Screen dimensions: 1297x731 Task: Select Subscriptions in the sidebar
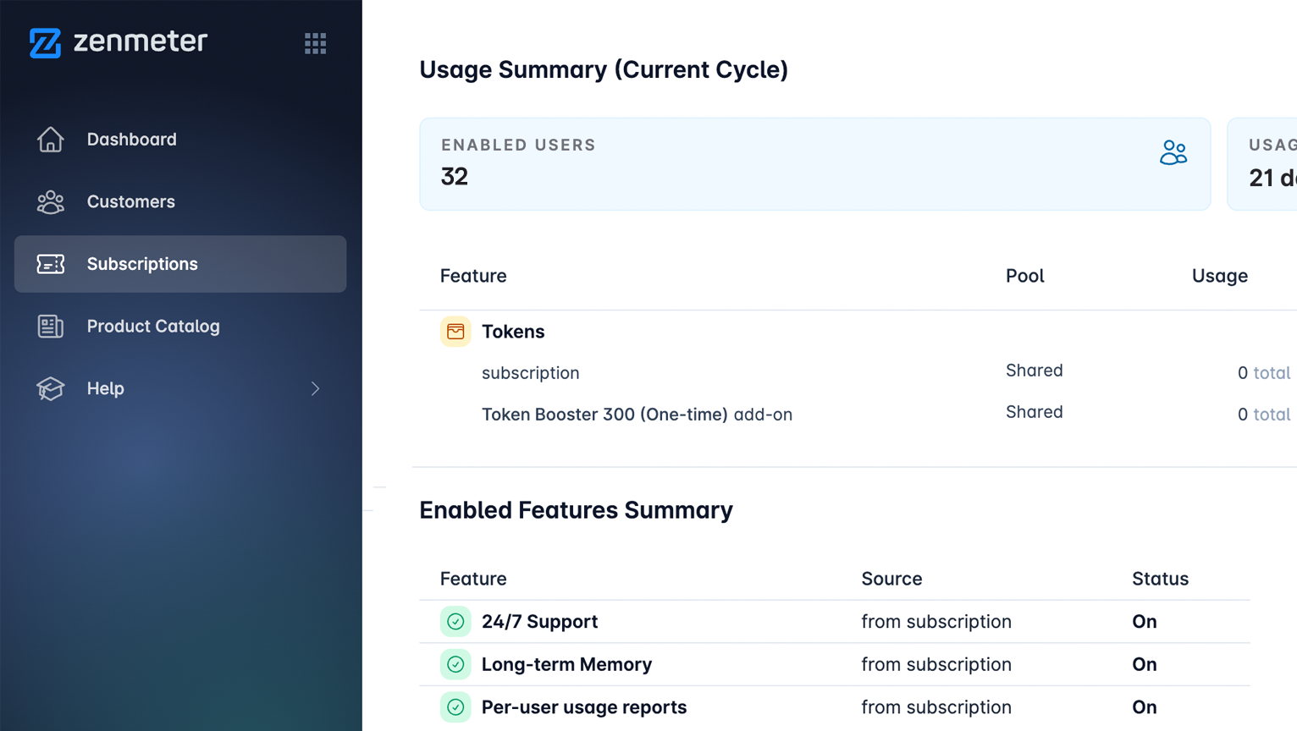tap(180, 264)
